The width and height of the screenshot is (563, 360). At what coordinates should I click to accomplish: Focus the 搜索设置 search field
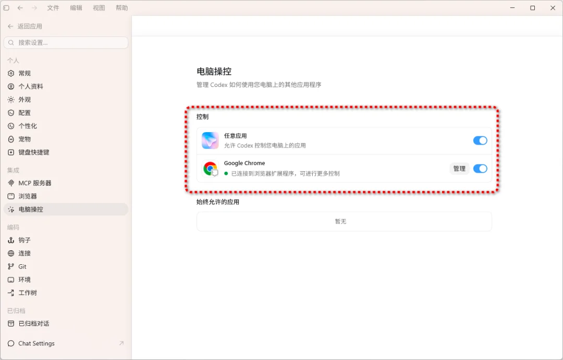point(66,42)
